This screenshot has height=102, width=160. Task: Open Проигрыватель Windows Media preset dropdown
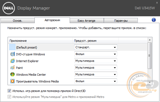[x=96, y=81]
